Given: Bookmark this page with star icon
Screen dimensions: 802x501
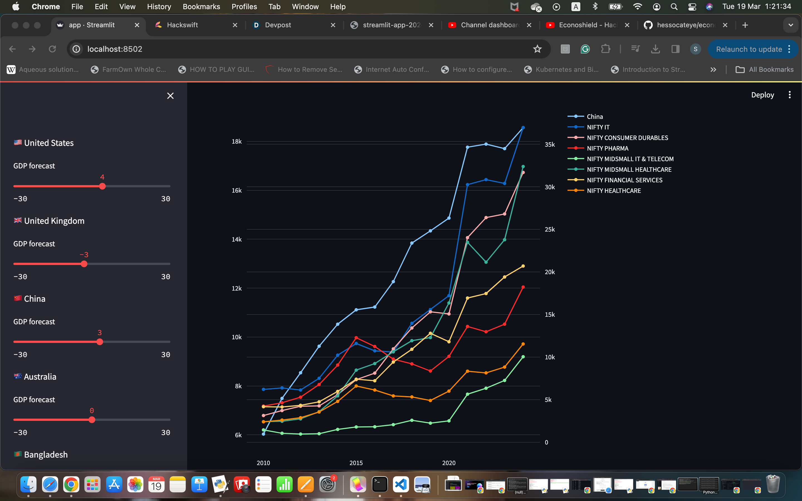Looking at the screenshot, I should 537,49.
